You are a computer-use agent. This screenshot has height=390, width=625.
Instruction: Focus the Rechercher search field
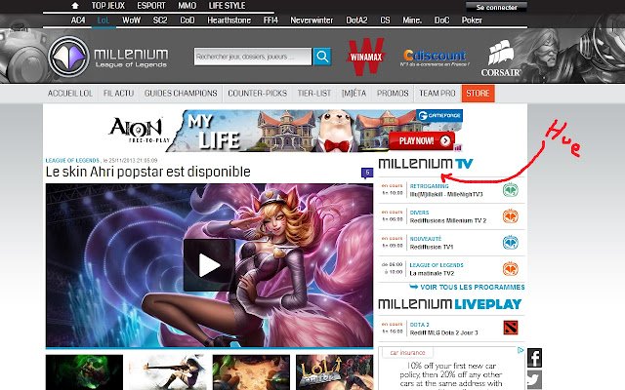[x=253, y=57]
